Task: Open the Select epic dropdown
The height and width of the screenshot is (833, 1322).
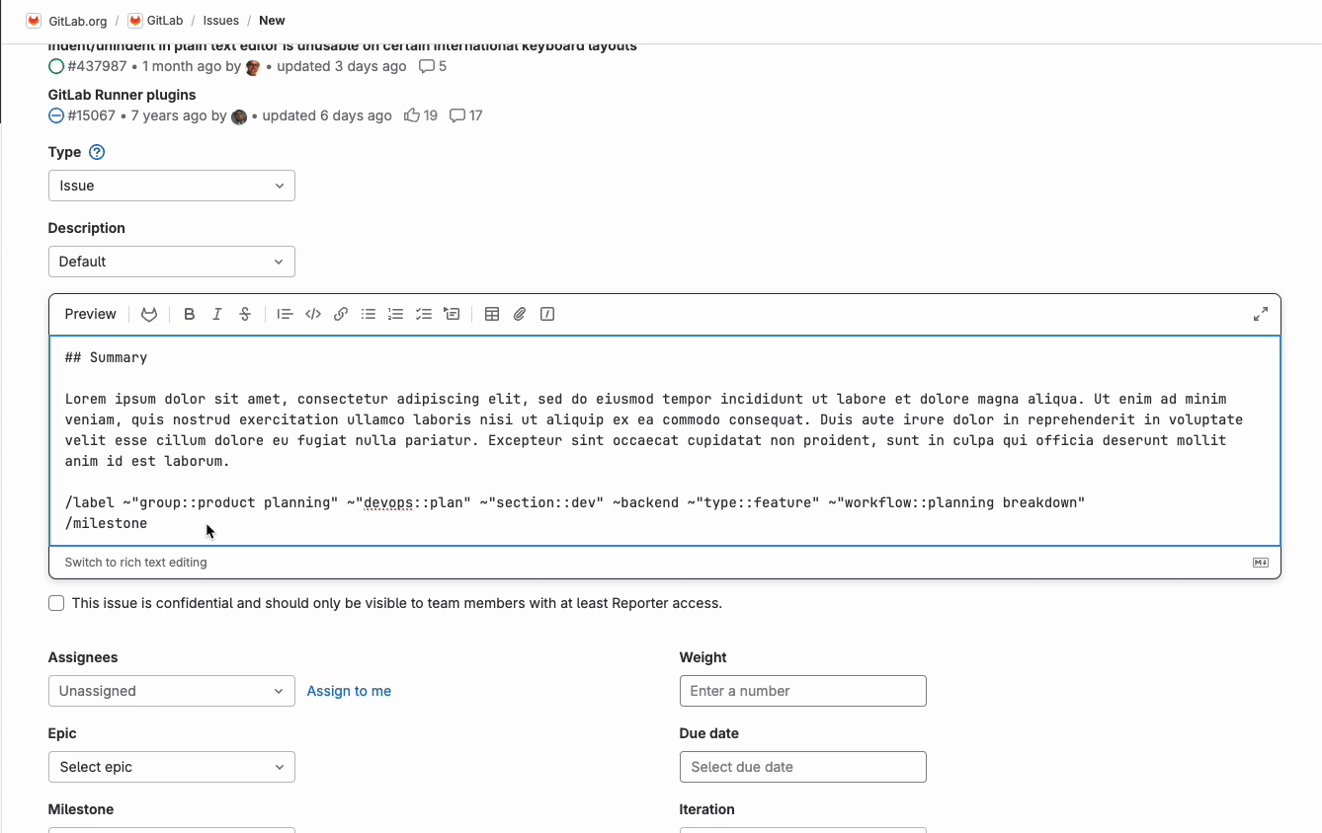Action: coord(171,766)
